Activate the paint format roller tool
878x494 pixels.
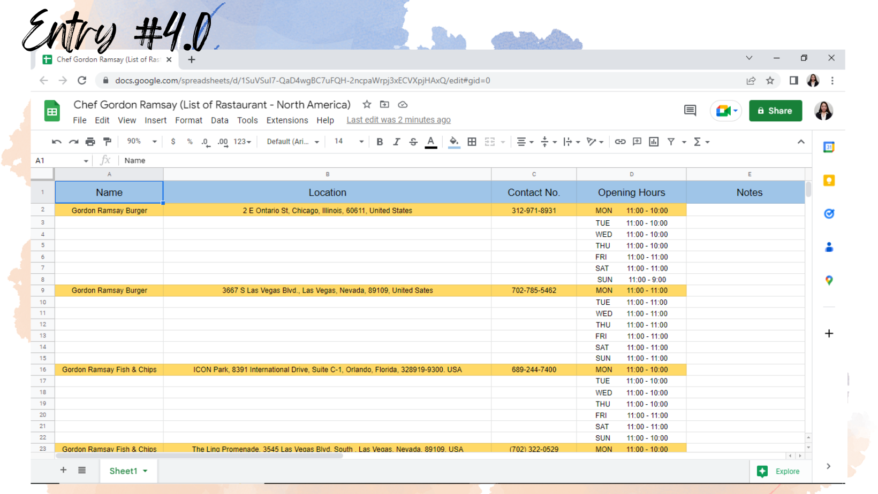click(107, 142)
